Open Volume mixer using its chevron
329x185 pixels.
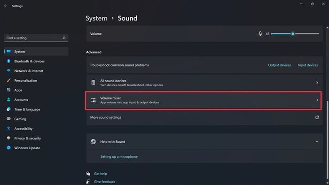pos(317,100)
